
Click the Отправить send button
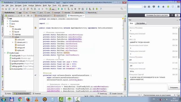click(x=174, y=88)
